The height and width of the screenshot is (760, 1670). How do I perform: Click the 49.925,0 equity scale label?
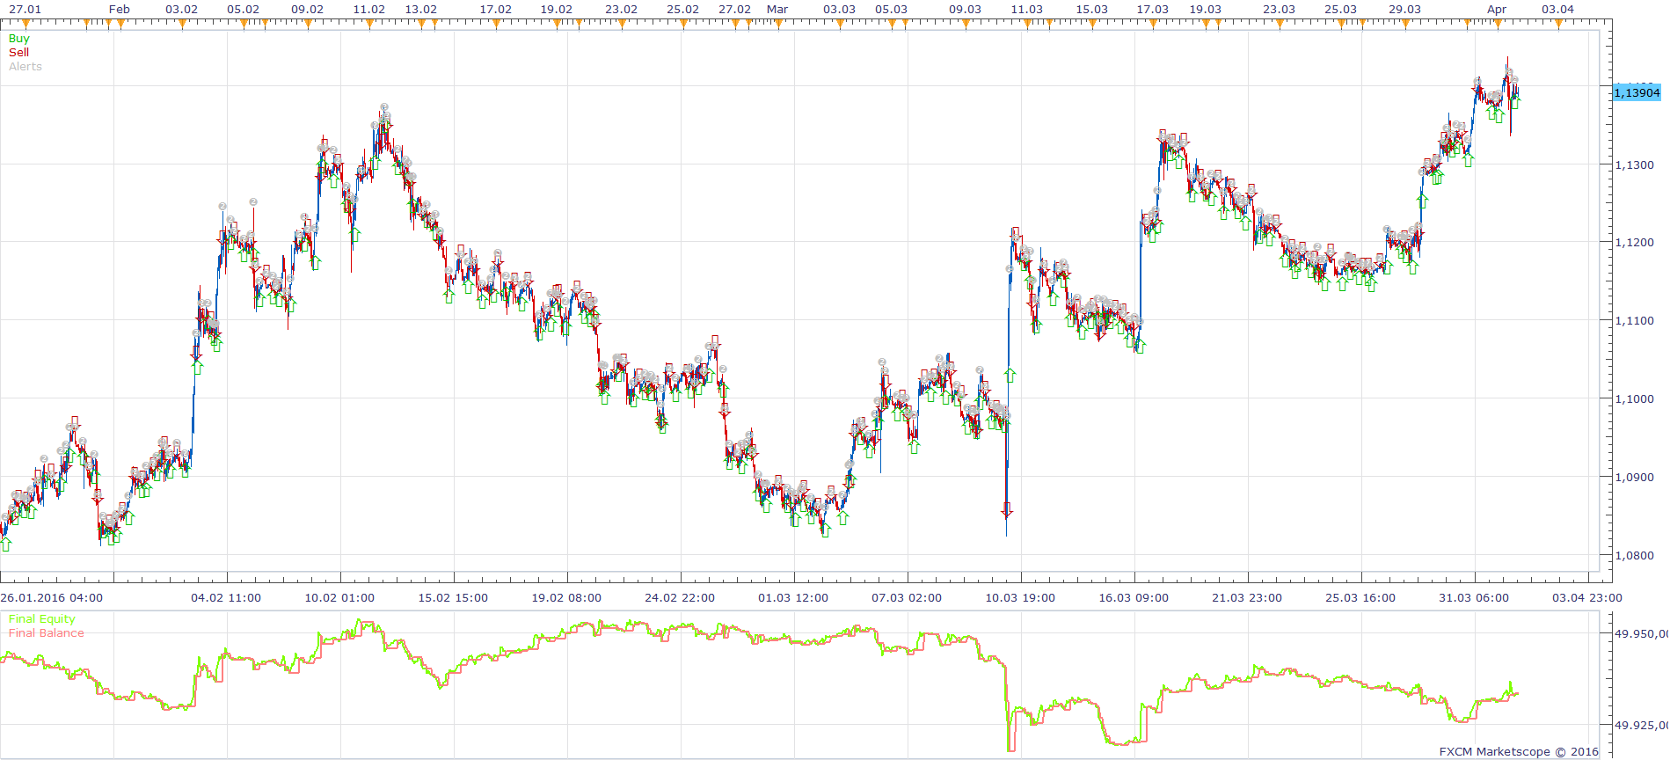click(1642, 726)
